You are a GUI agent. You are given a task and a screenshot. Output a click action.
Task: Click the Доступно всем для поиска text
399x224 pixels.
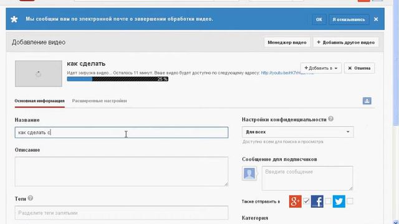tap(282, 142)
